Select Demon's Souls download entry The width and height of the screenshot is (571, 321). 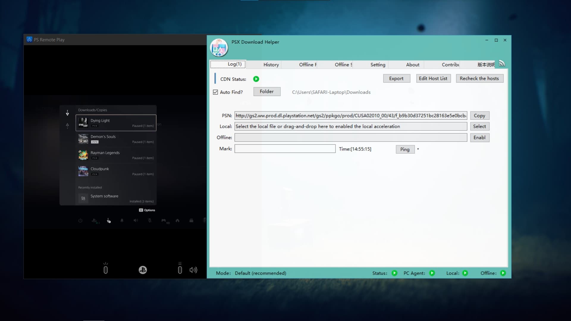click(116, 139)
